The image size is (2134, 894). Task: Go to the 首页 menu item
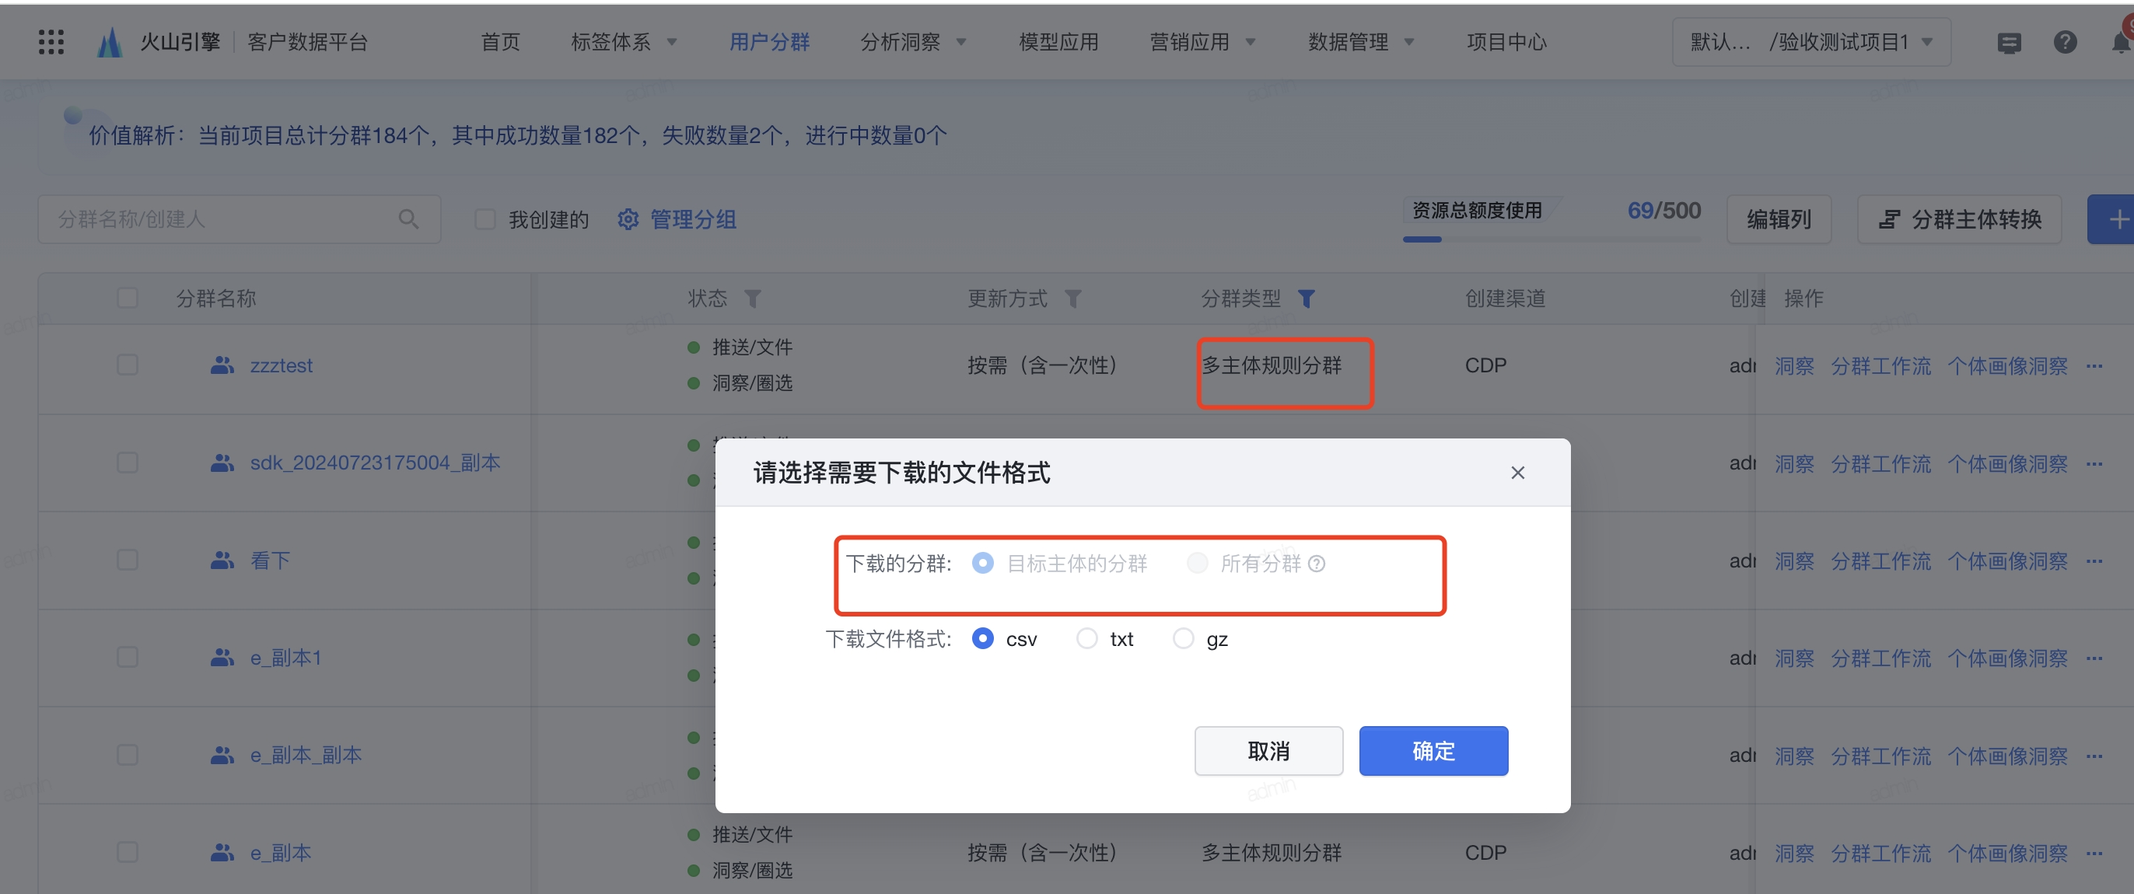pos(500,42)
